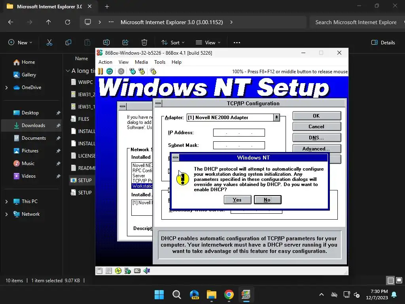The width and height of the screenshot is (405, 304).
Task: Click the IP Address field
Action: (x=239, y=133)
